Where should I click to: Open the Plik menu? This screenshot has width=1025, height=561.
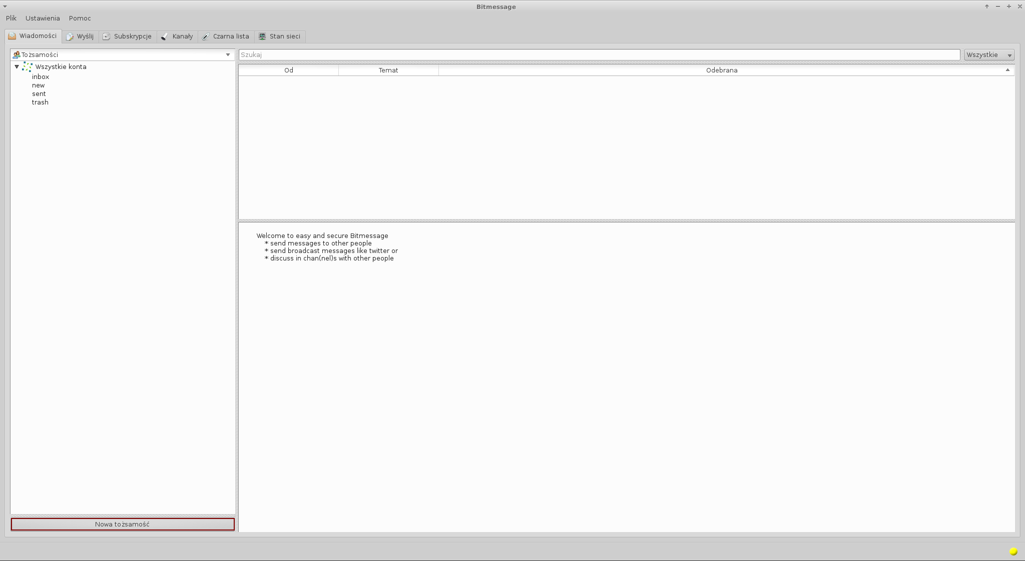pyautogui.click(x=11, y=18)
